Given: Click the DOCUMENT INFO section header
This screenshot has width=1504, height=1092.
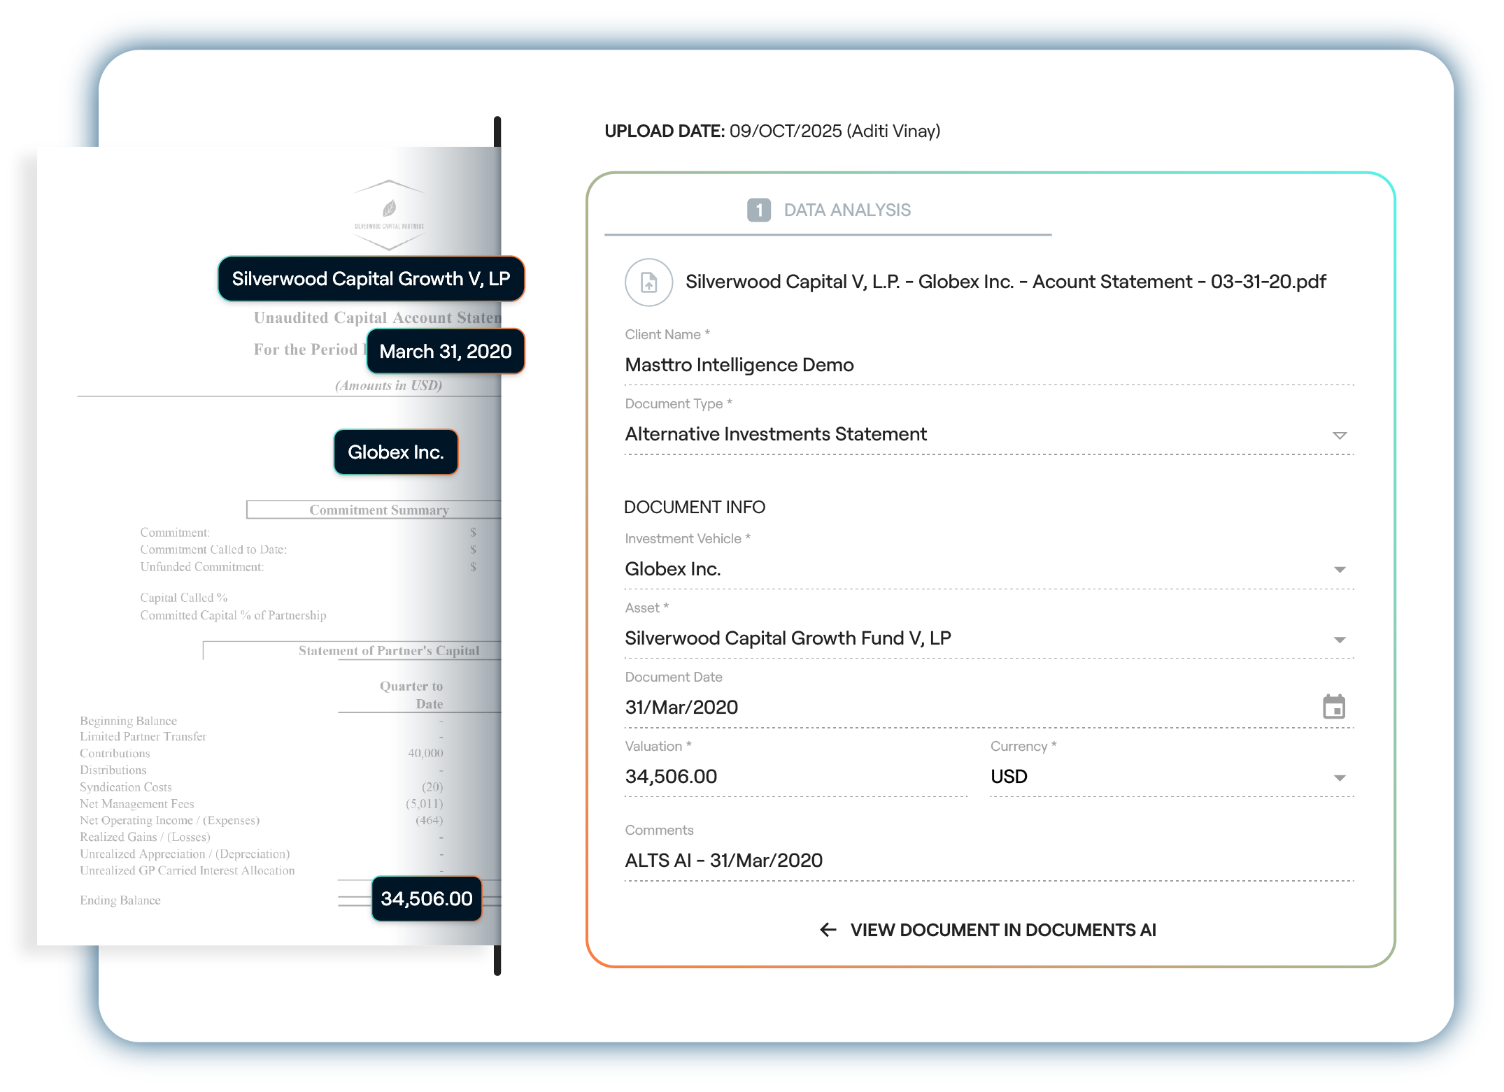Looking at the screenshot, I should pos(695,507).
